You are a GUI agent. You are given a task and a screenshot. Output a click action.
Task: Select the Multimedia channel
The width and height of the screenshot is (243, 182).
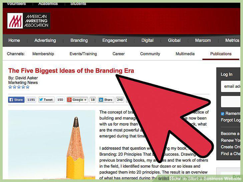tap(185, 54)
